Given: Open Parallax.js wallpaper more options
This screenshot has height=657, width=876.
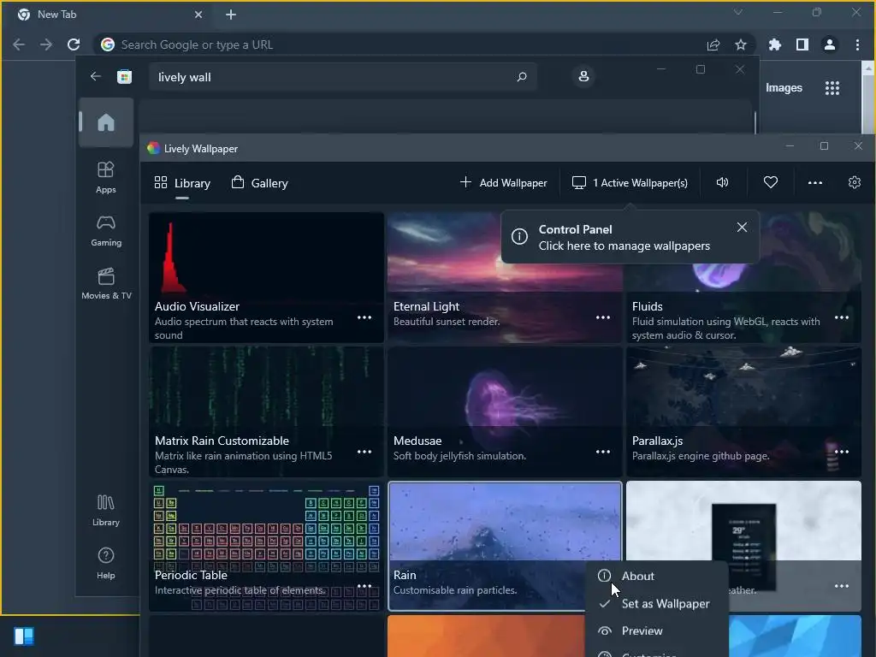Looking at the screenshot, I should [x=842, y=452].
